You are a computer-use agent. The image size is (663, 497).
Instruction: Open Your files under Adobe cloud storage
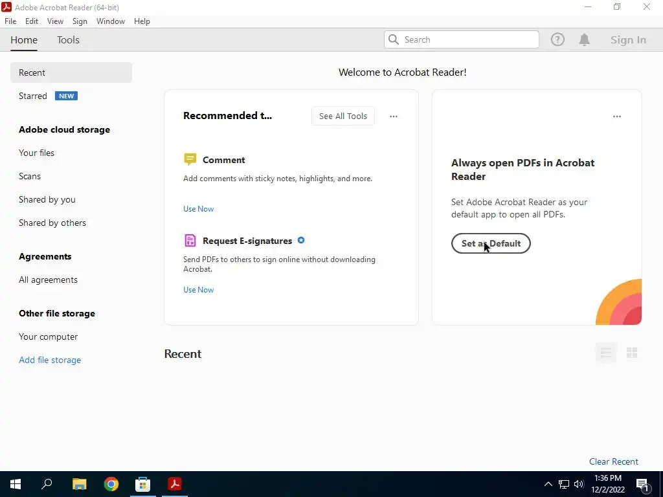click(x=36, y=153)
